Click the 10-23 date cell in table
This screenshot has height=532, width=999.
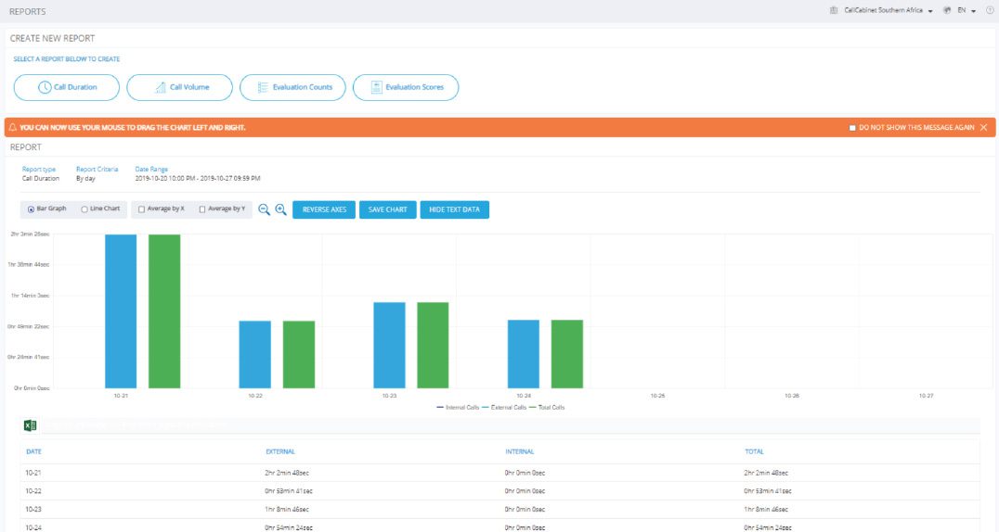(33, 509)
